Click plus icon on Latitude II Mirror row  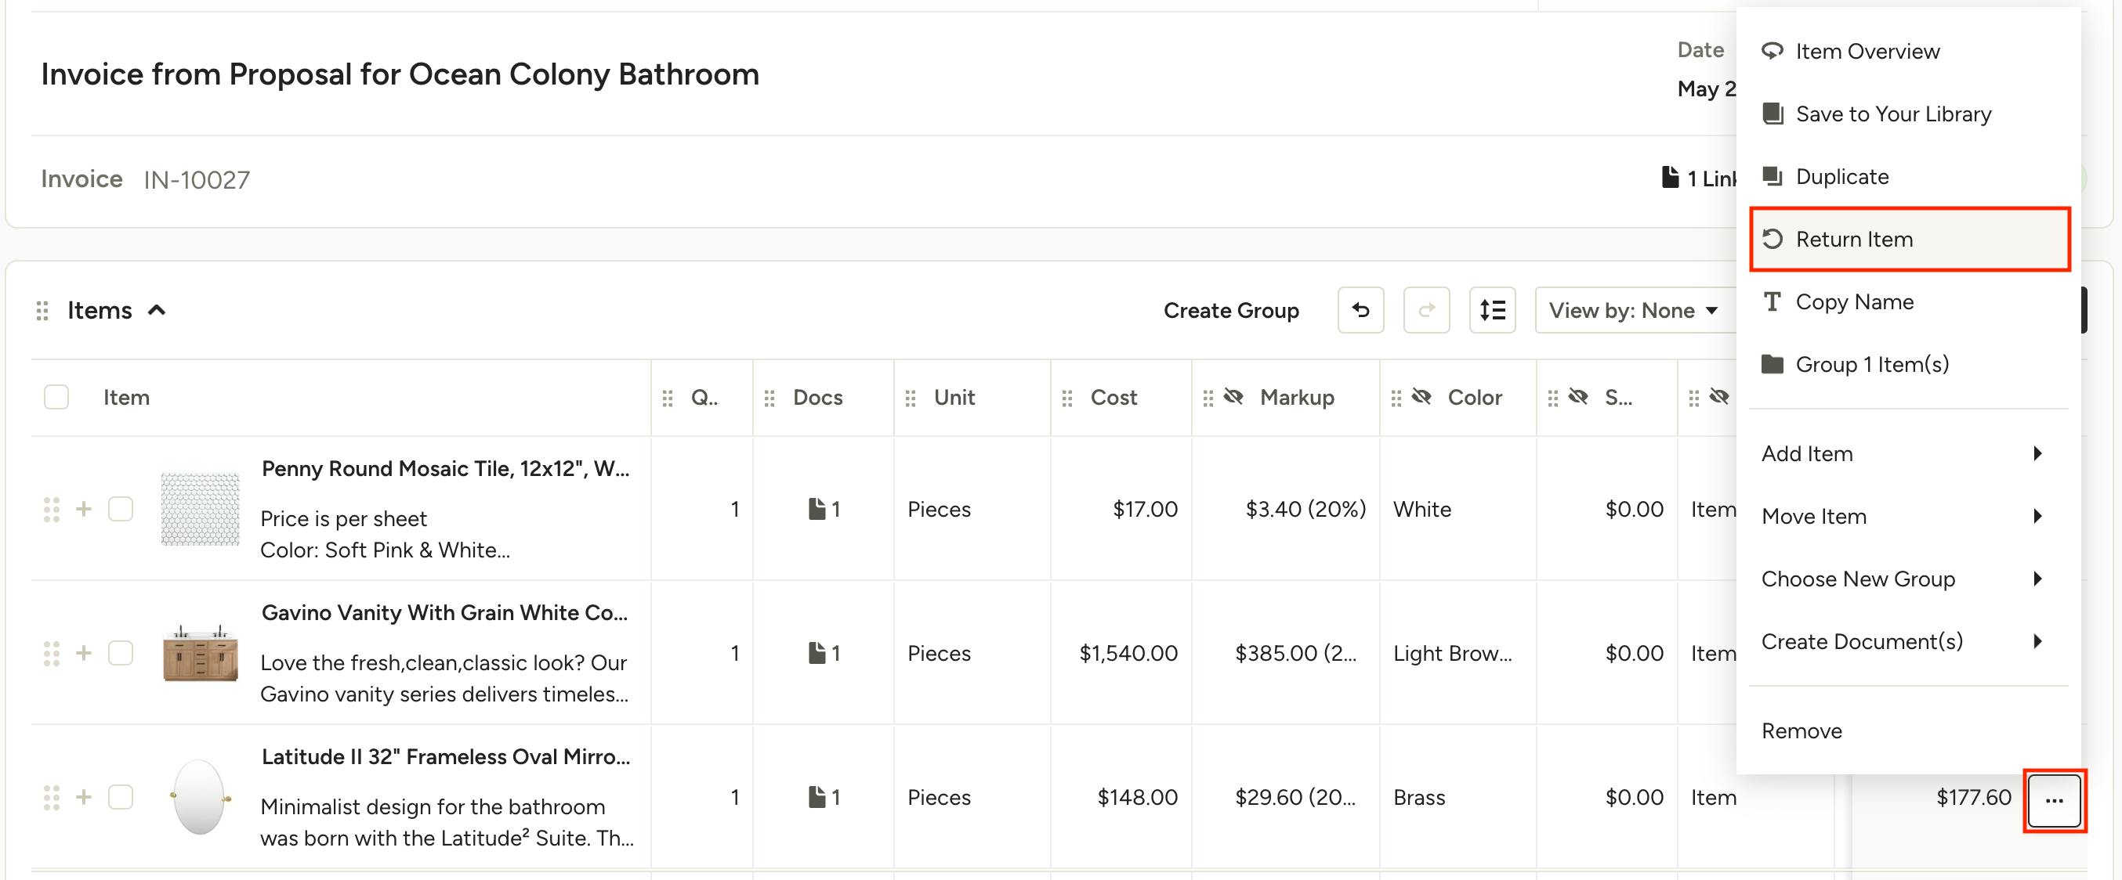[x=83, y=797]
